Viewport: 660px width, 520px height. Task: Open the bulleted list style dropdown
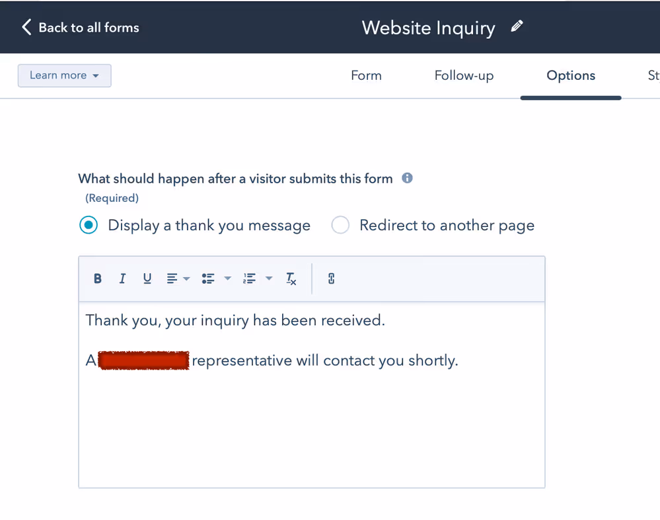[x=227, y=278]
